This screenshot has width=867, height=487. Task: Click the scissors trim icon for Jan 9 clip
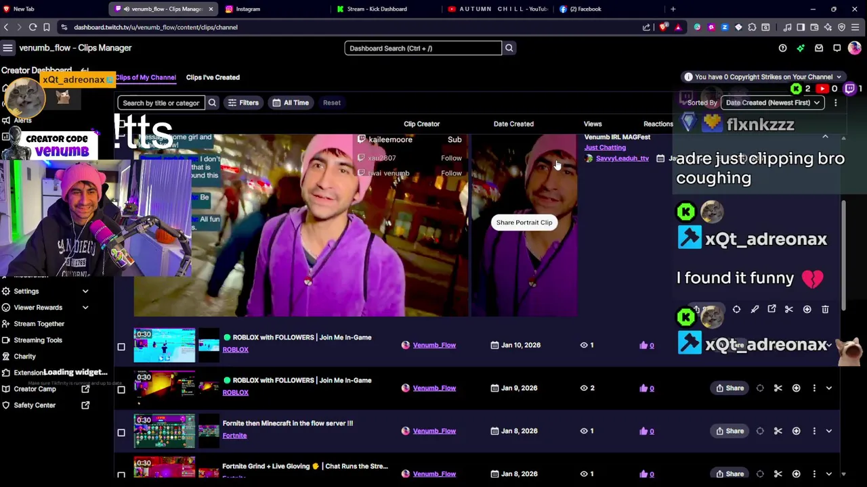778,388
